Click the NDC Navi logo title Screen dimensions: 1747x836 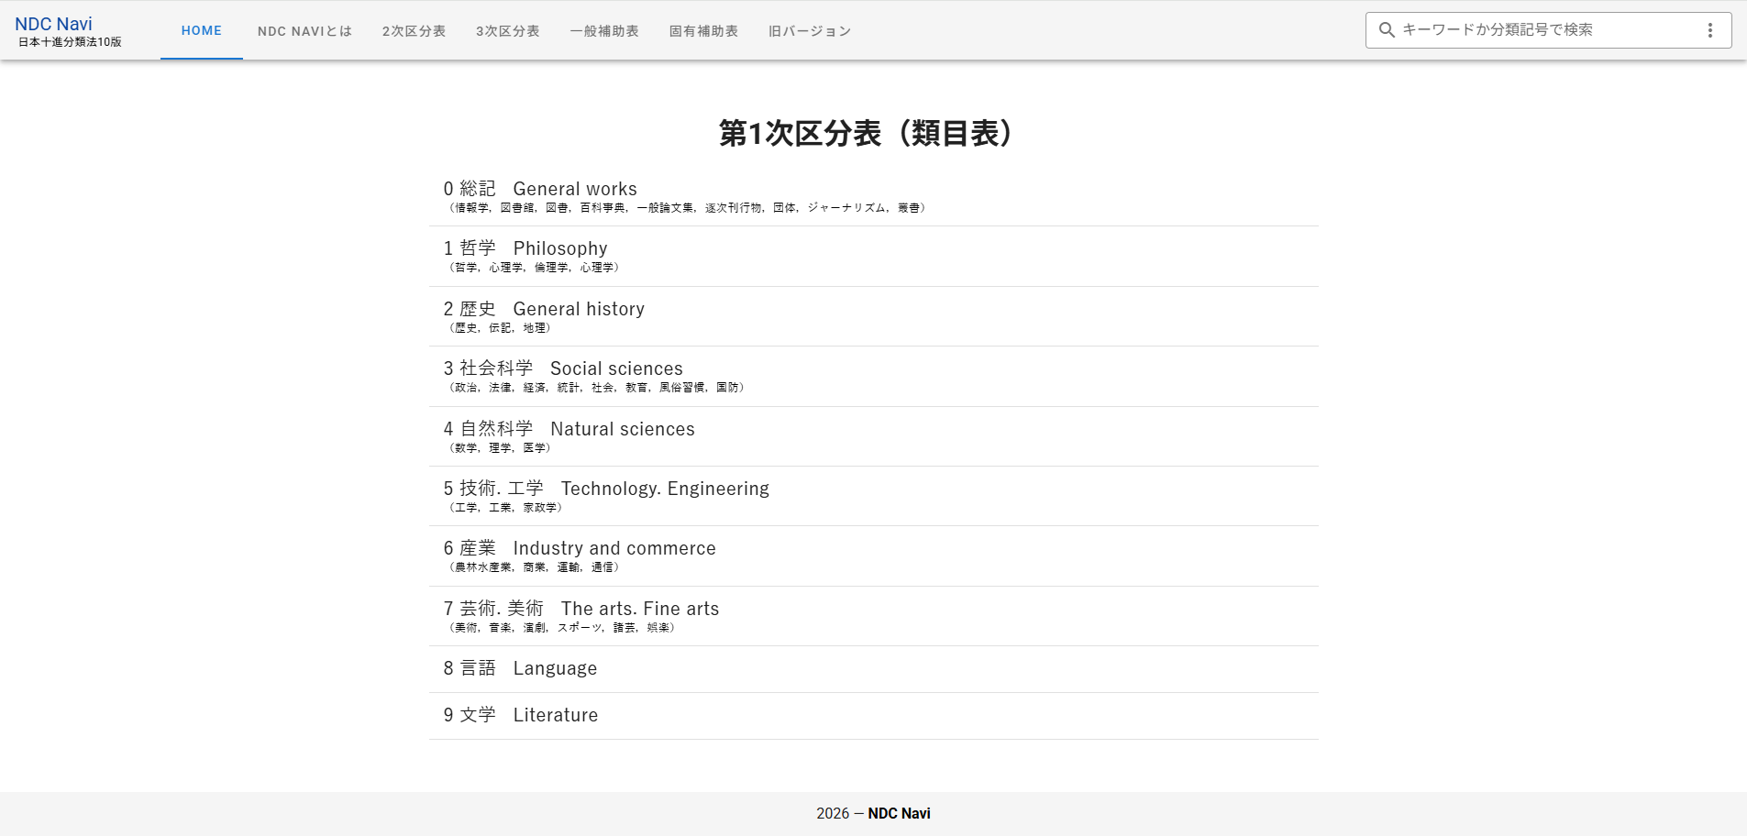pyautogui.click(x=54, y=24)
